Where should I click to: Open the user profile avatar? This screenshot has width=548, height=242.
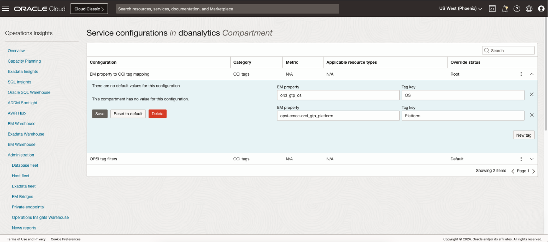point(541,9)
